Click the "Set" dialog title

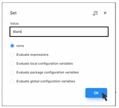click(x=13, y=13)
